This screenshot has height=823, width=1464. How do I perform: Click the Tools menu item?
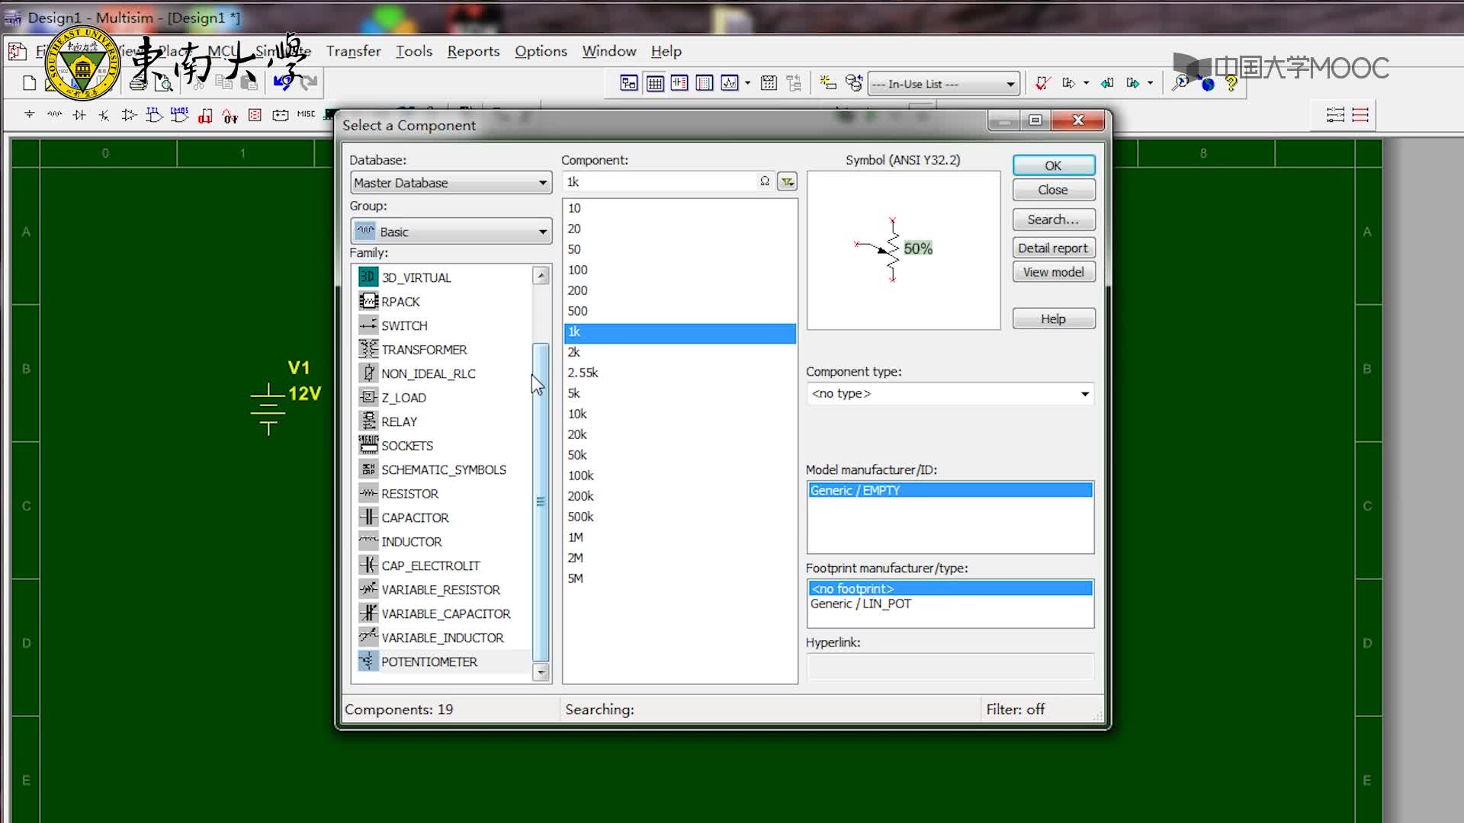(x=413, y=51)
